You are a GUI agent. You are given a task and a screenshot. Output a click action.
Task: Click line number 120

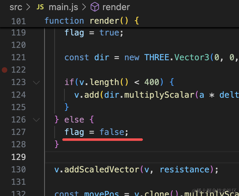click(x=18, y=45)
